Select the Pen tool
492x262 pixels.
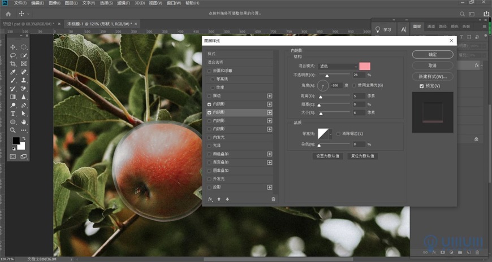tap(24, 105)
